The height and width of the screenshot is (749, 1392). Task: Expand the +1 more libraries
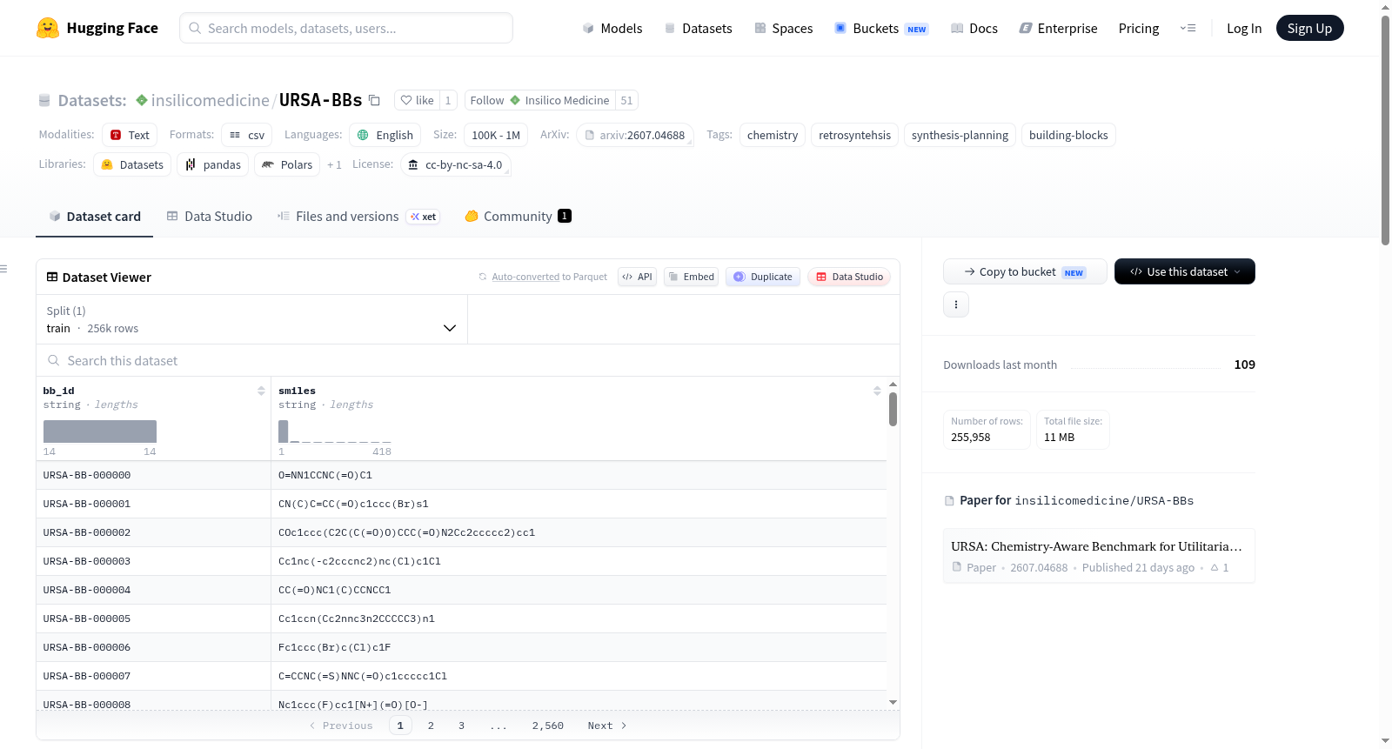(334, 164)
